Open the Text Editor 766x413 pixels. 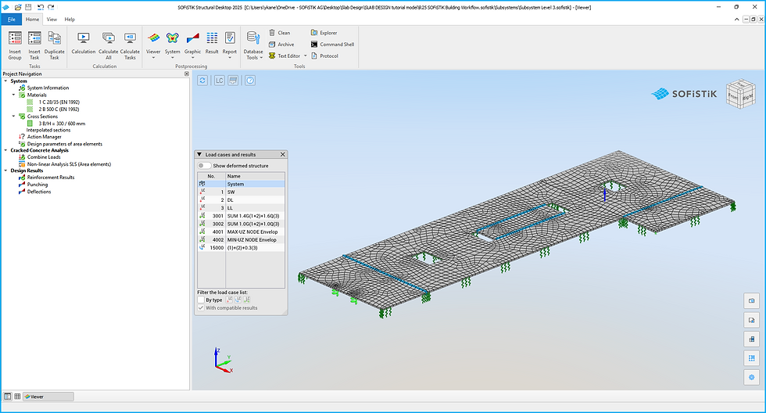pos(285,56)
